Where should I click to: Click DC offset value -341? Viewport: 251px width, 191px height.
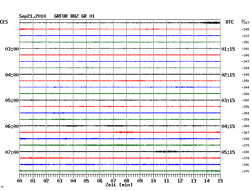click(x=245, y=49)
